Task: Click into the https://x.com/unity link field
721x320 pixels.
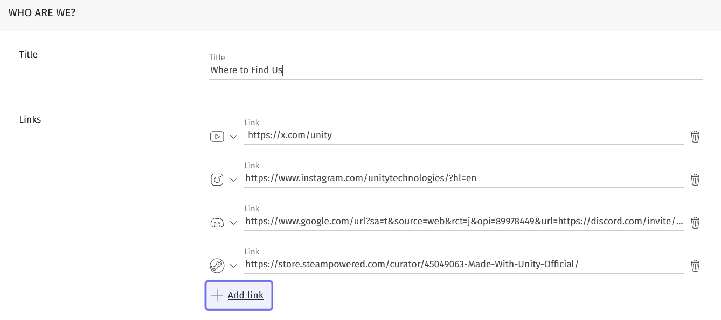Action: (x=463, y=136)
